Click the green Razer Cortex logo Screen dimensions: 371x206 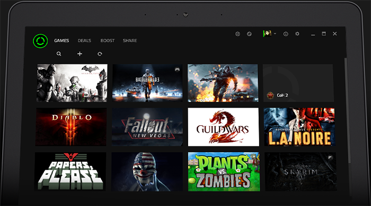[40, 41]
